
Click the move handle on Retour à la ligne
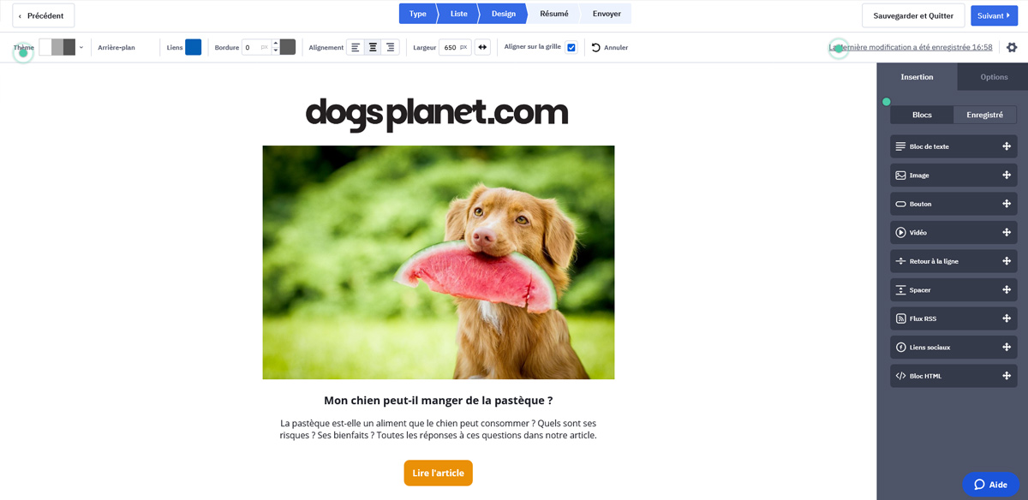pyautogui.click(x=1007, y=261)
